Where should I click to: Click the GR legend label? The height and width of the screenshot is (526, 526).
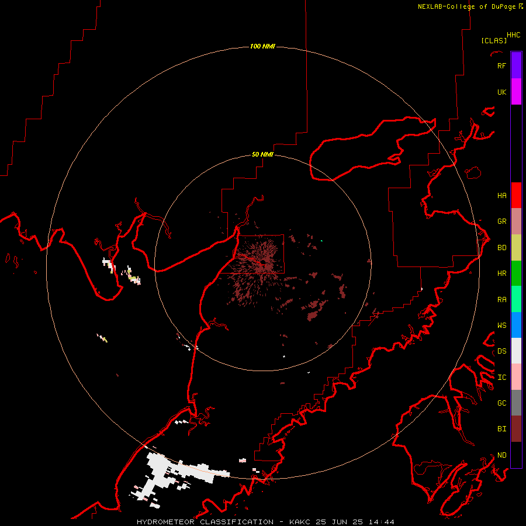[x=501, y=222]
